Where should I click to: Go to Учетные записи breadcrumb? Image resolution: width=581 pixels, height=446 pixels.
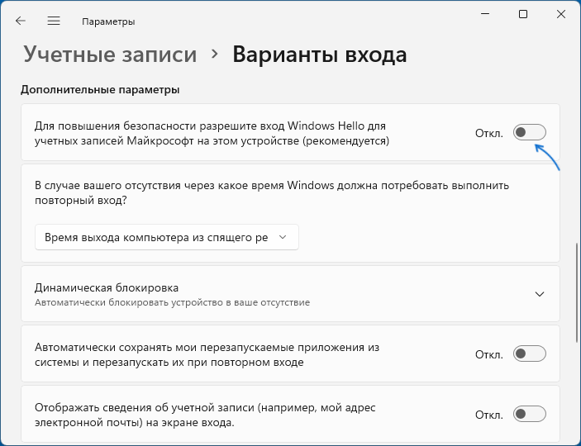[110, 55]
